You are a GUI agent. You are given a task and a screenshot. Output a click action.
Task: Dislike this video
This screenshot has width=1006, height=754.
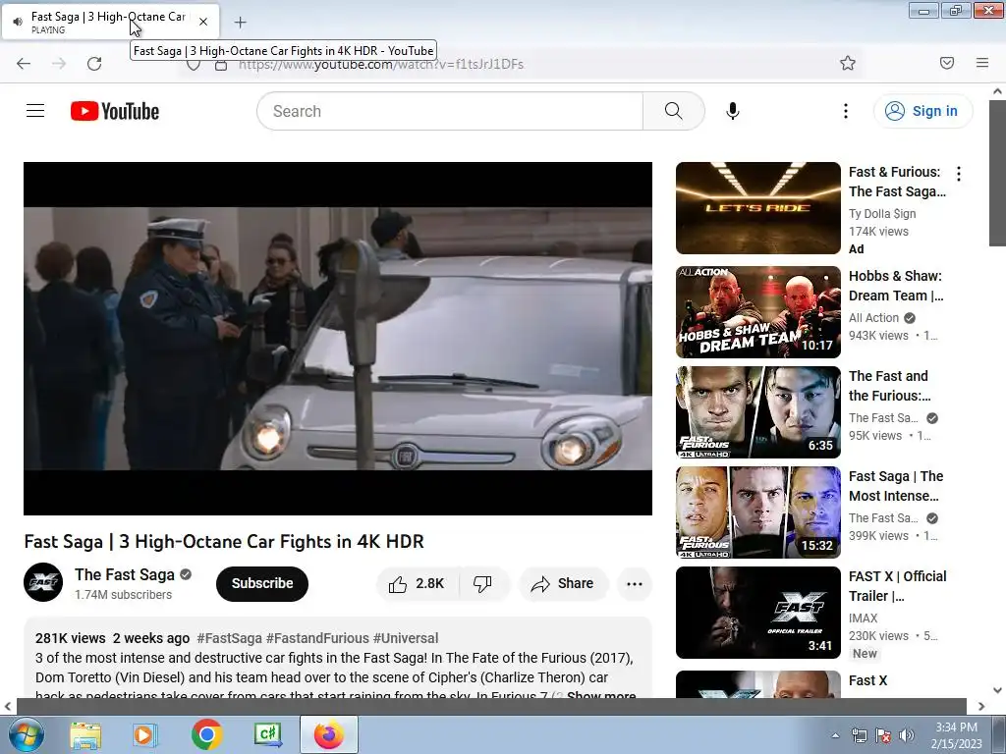pyautogui.click(x=482, y=583)
